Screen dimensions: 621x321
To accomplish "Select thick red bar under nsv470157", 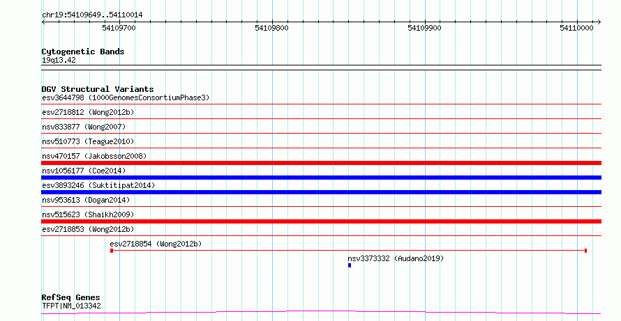I will [x=321, y=163].
